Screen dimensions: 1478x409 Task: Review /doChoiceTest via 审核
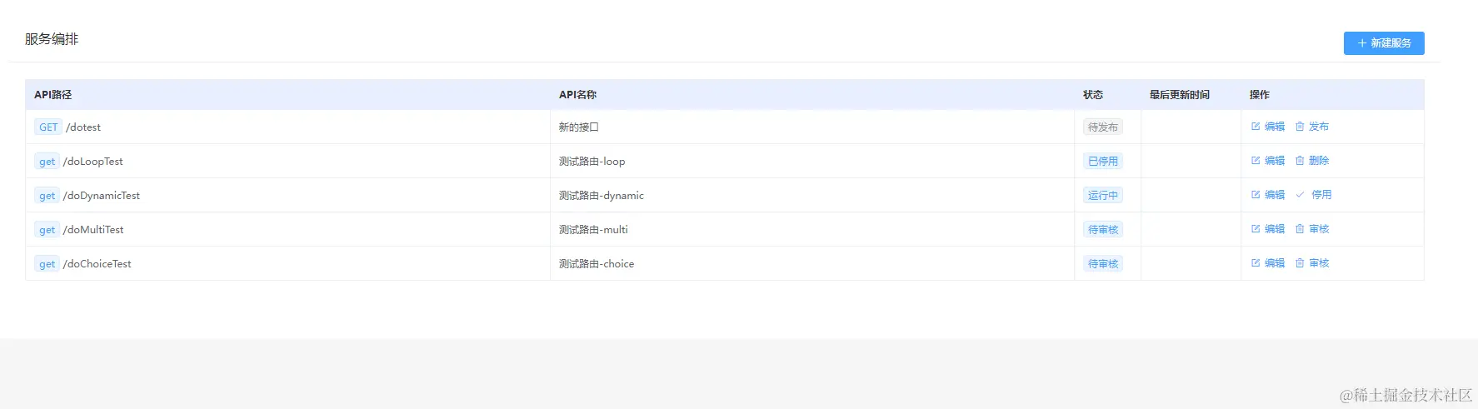[1311, 263]
